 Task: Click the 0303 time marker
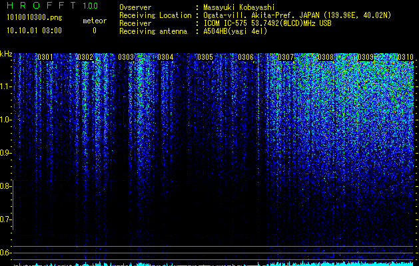pyautogui.click(x=126, y=57)
